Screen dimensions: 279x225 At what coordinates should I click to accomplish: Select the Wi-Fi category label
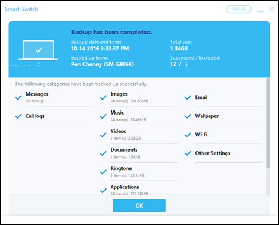coord(201,135)
